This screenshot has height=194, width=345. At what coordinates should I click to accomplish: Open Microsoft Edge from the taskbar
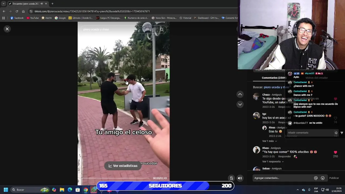tap(70, 190)
